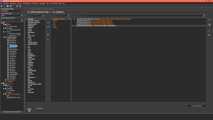Open the Origine menu
Viewport: 213px width, 120px height.
6,3
